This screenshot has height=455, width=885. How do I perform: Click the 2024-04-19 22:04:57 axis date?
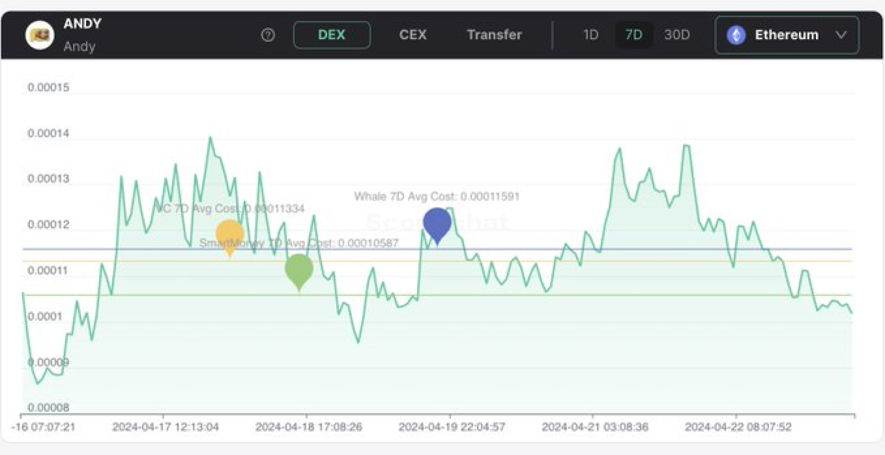coord(452,427)
